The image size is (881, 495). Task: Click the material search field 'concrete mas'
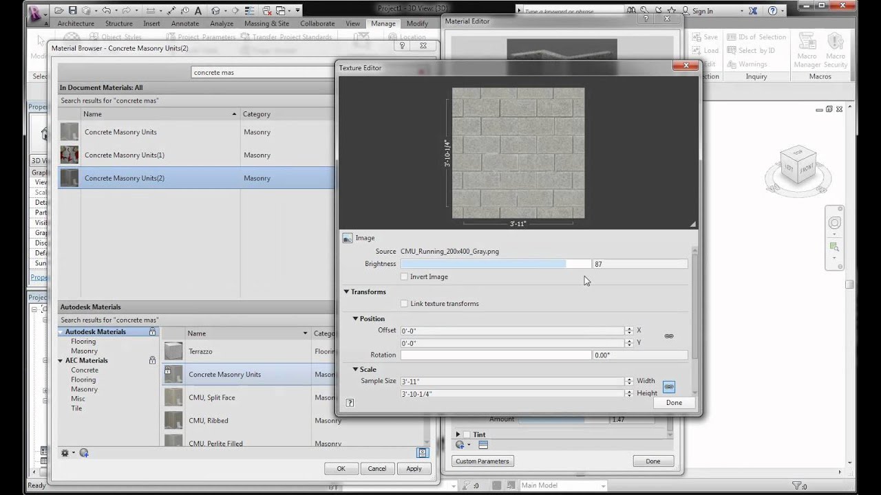(262, 72)
